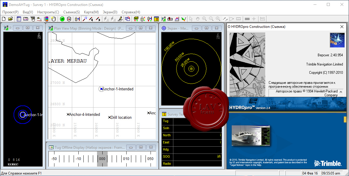The height and width of the screenshot is (176, 349).
Task: Select the Tug row in Survey Text
Action: coord(192,121)
